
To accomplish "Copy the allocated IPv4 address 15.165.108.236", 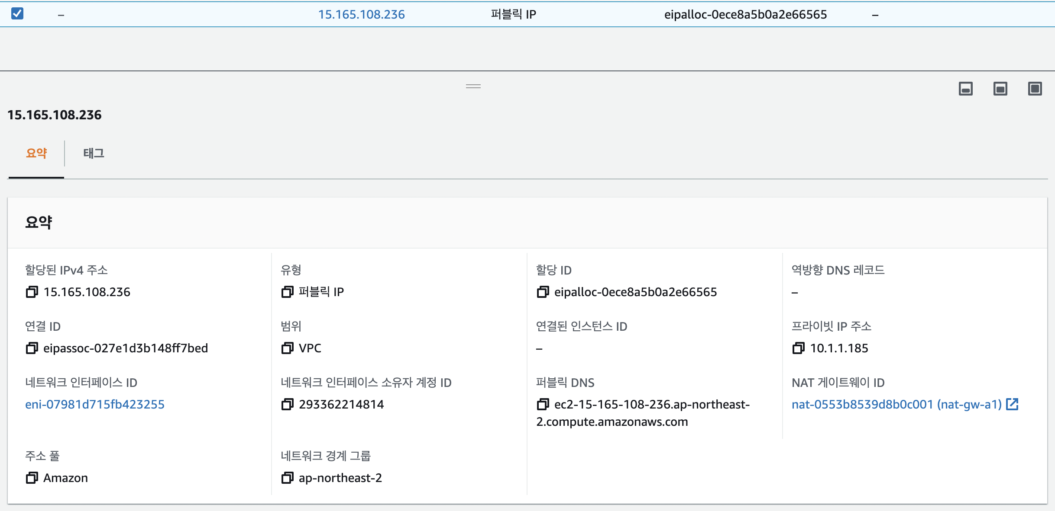I will 32,292.
